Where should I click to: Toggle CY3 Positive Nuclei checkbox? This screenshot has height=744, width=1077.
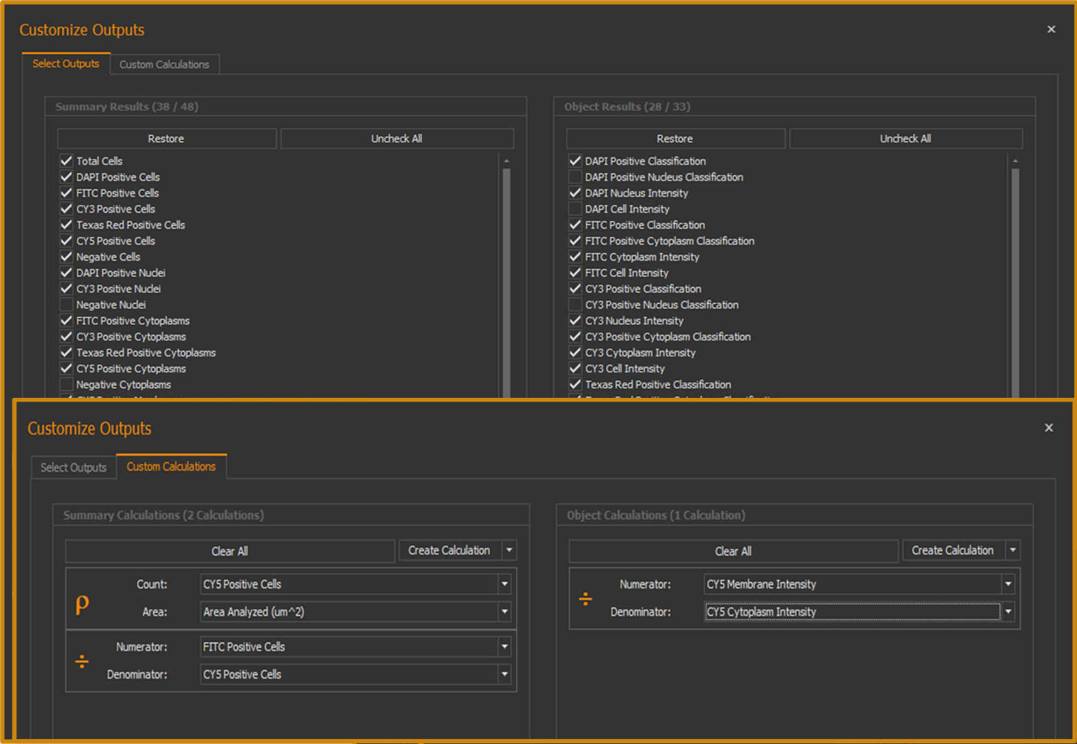click(x=66, y=288)
